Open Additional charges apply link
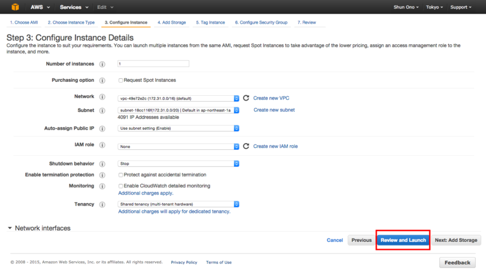This screenshot has height=271, width=486. click(x=146, y=193)
